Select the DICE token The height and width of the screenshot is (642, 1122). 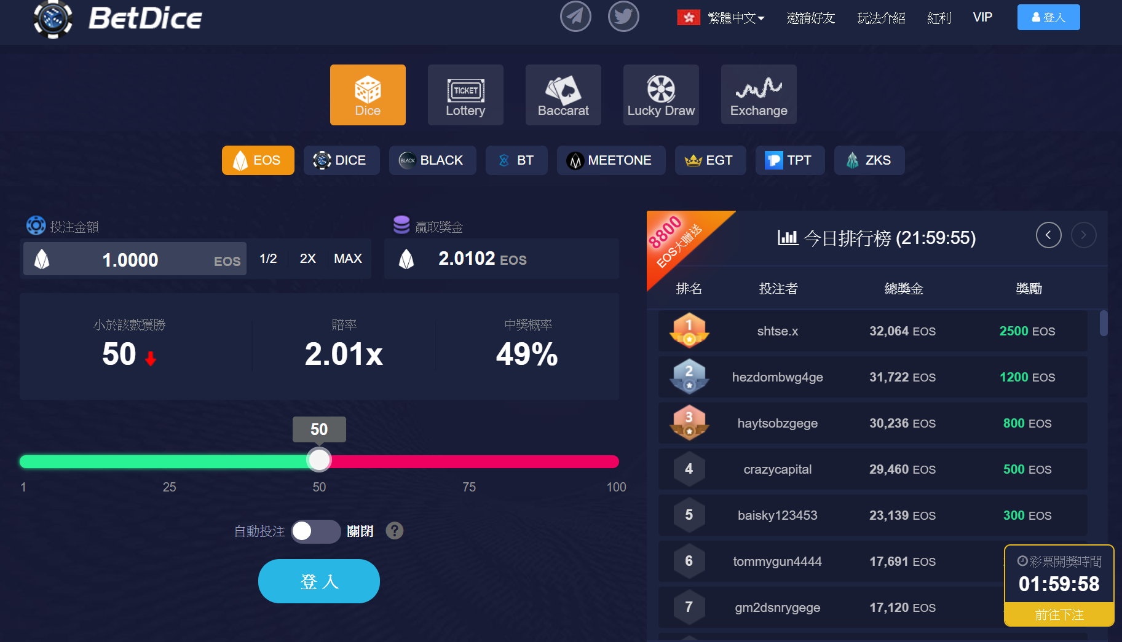(341, 160)
